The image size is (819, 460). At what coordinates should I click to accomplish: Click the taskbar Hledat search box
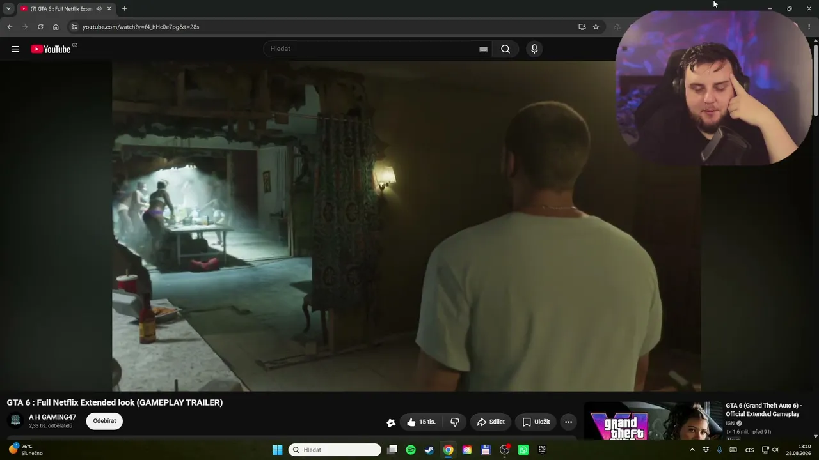point(335,450)
